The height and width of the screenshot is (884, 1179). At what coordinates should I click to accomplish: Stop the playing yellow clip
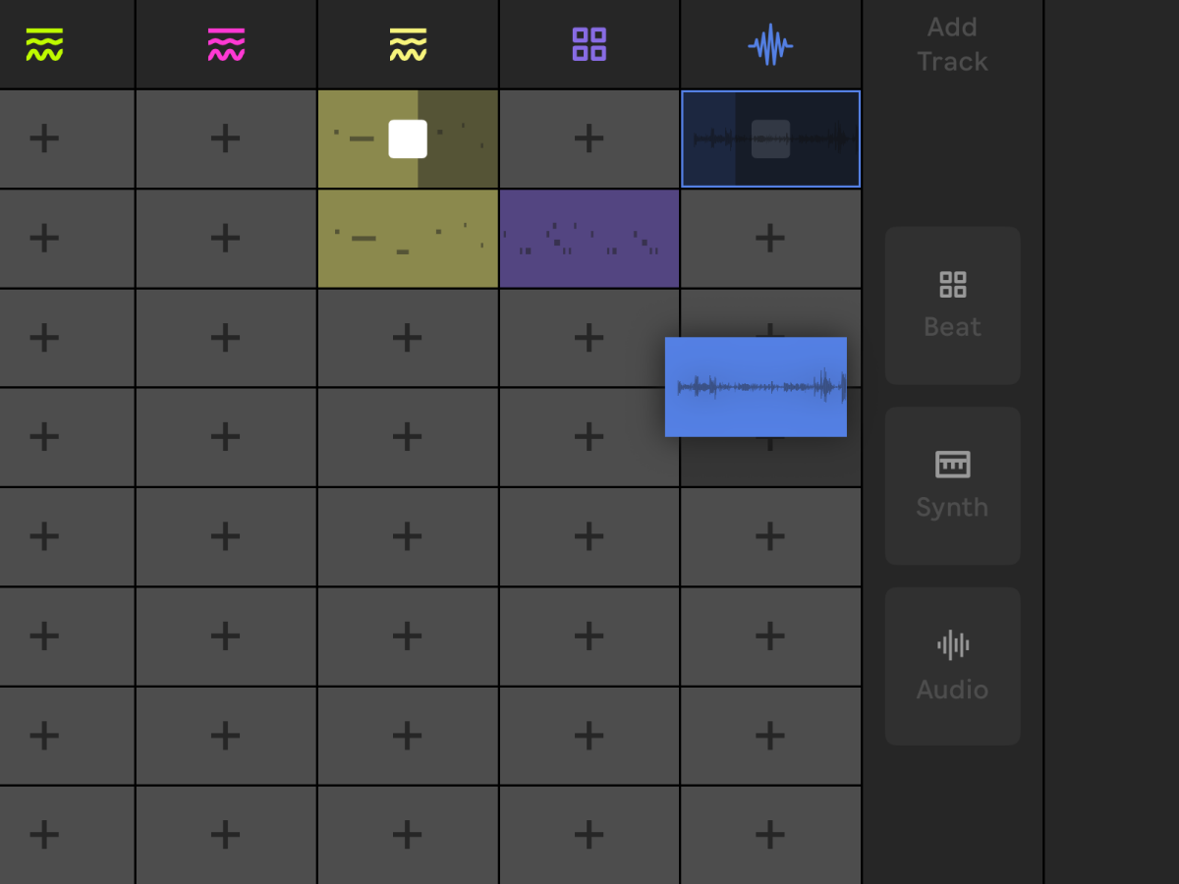[x=408, y=138]
